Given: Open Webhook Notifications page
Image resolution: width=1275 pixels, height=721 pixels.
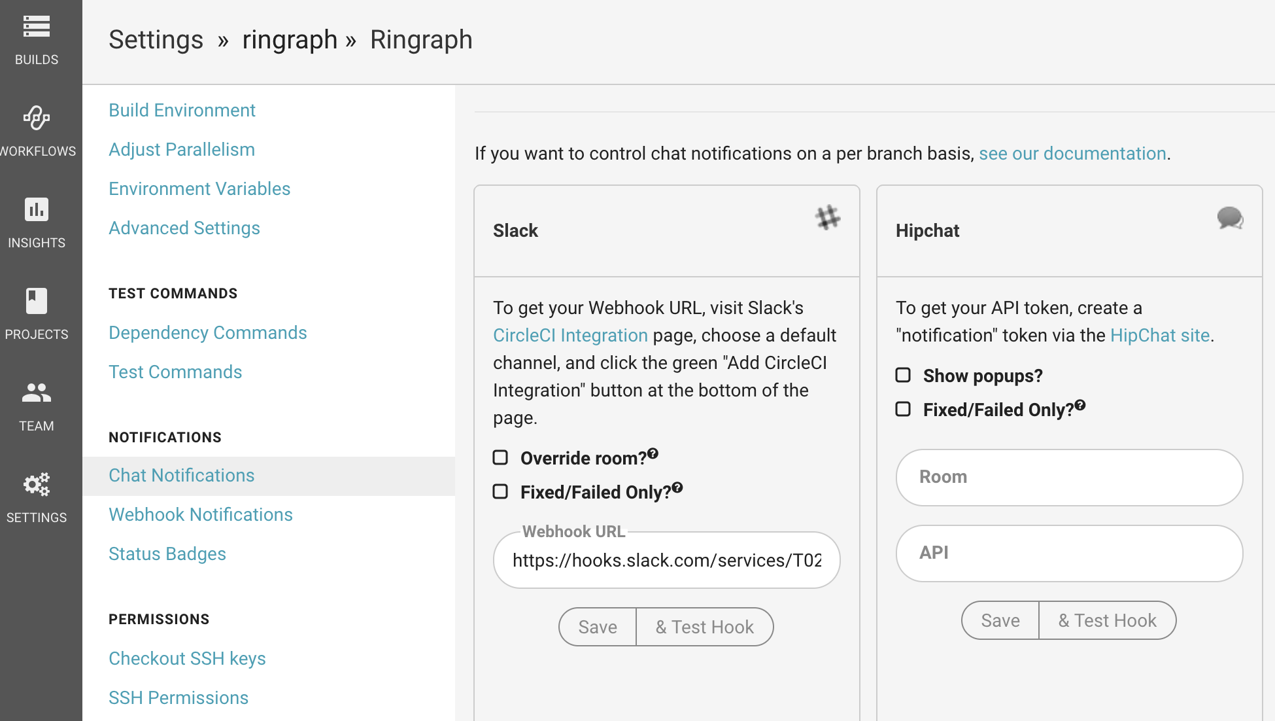Looking at the screenshot, I should pos(201,514).
